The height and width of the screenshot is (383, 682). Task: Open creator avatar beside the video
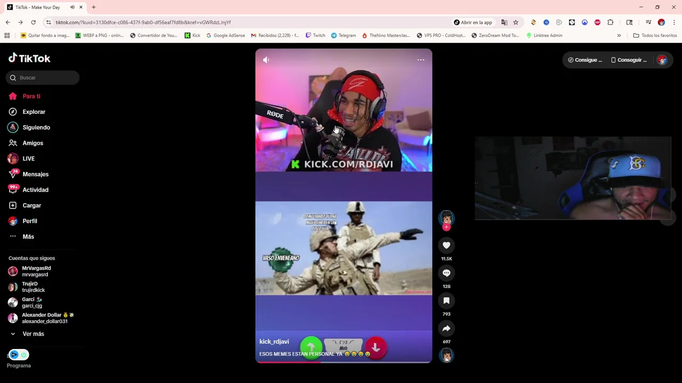pyautogui.click(x=446, y=218)
